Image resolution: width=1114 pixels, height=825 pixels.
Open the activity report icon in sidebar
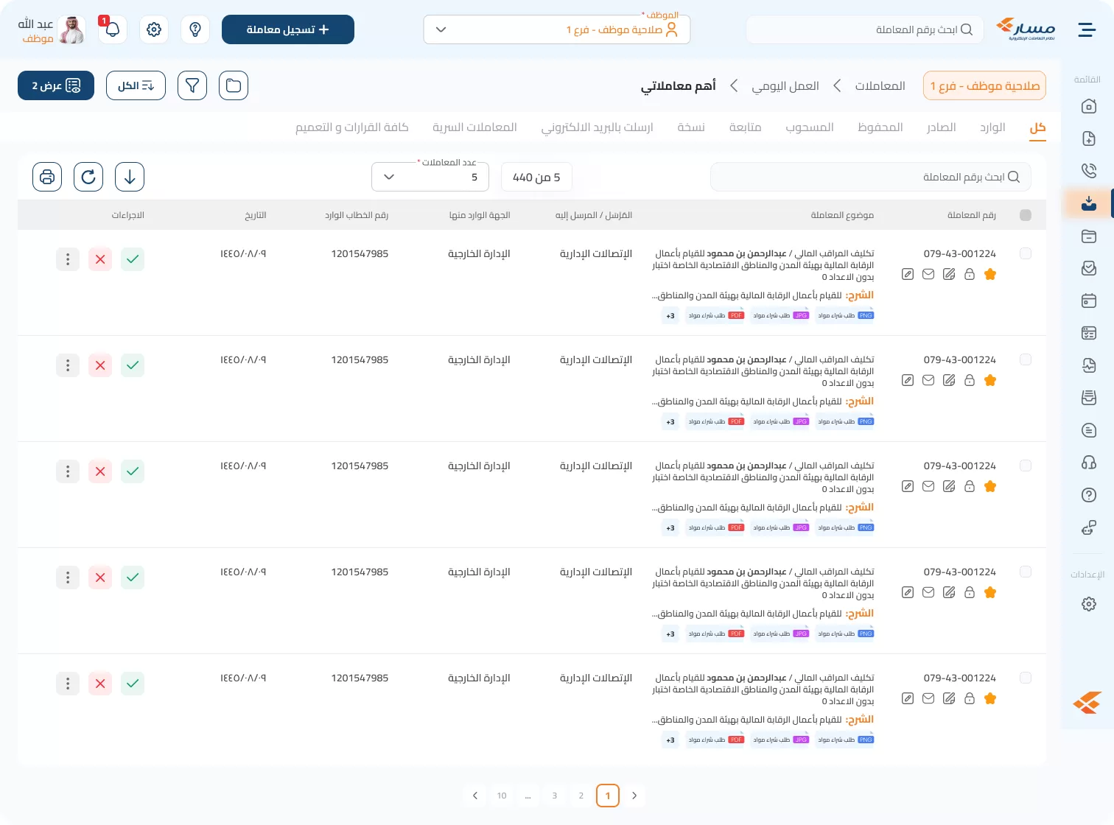(1089, 365)
